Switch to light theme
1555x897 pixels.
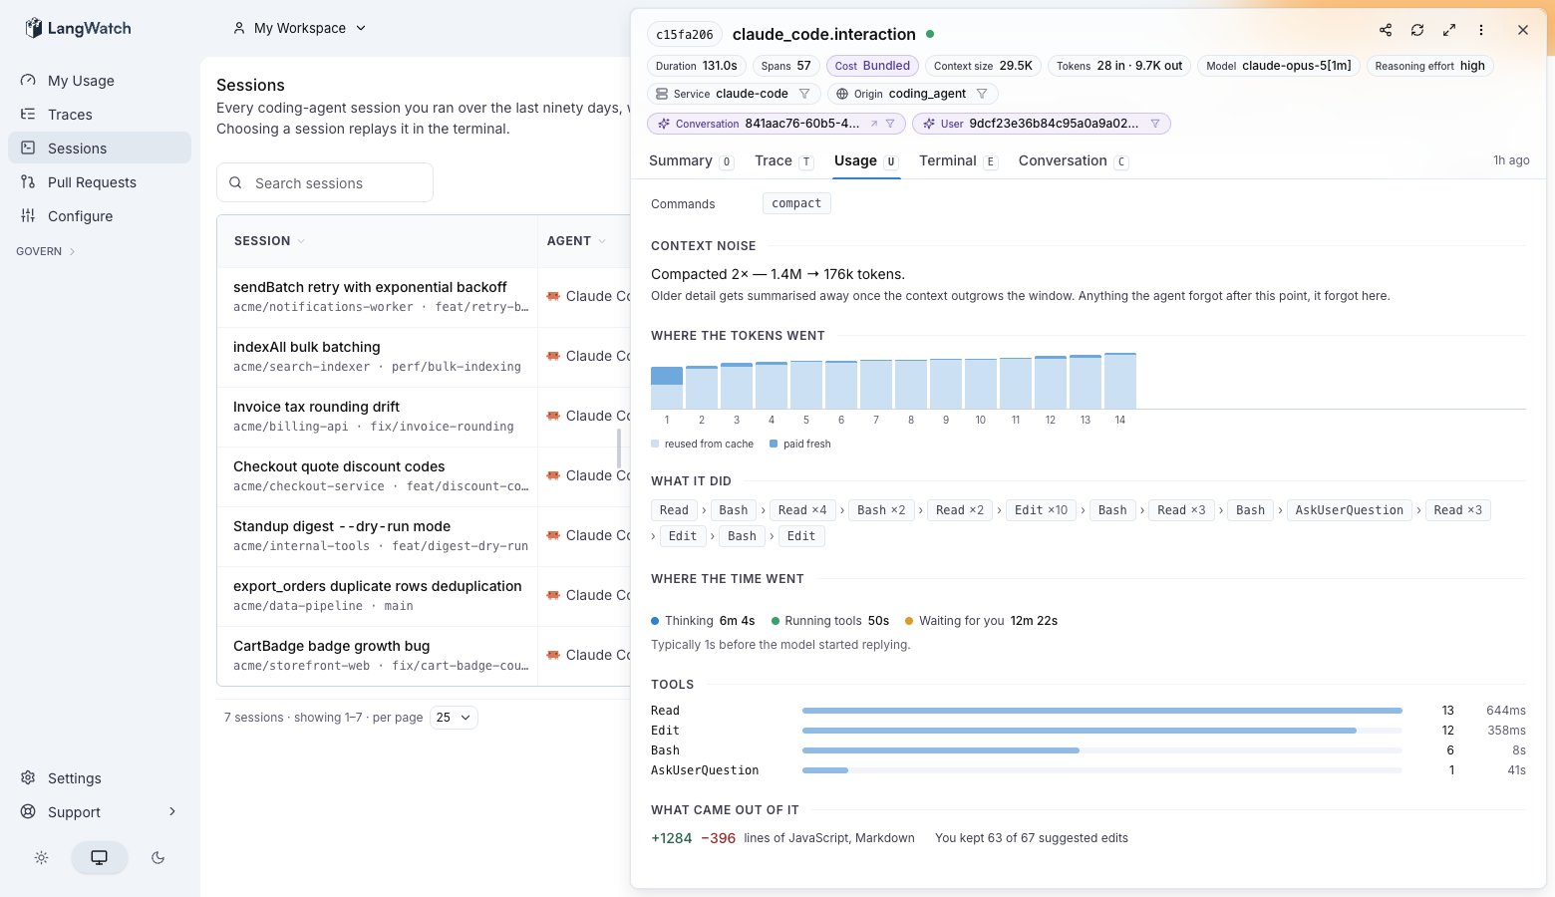tap(41, 858)
